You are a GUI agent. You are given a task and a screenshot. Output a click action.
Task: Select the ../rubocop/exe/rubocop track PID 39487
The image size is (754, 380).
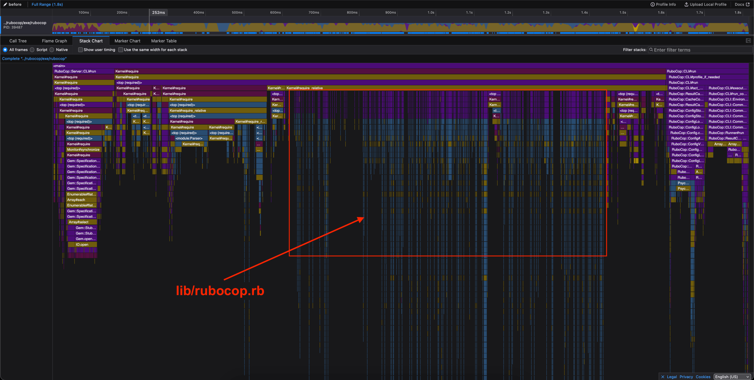[26, 25]
